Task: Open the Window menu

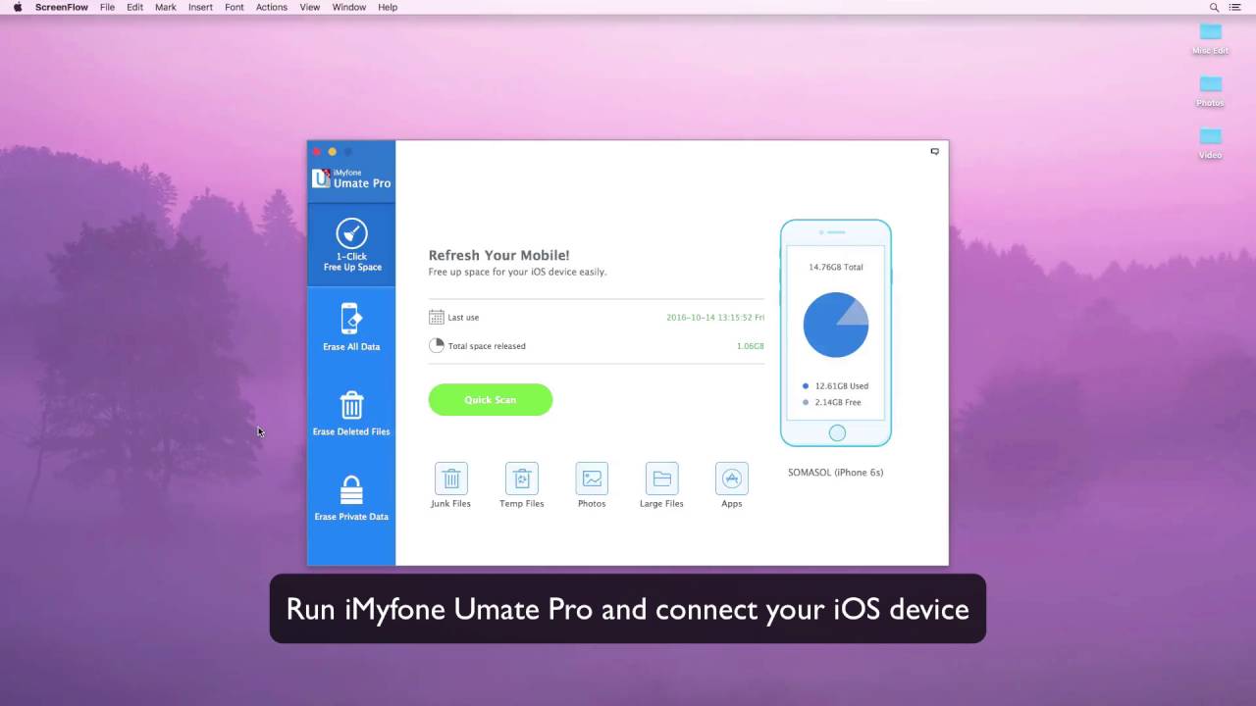Action: [349, 7]
